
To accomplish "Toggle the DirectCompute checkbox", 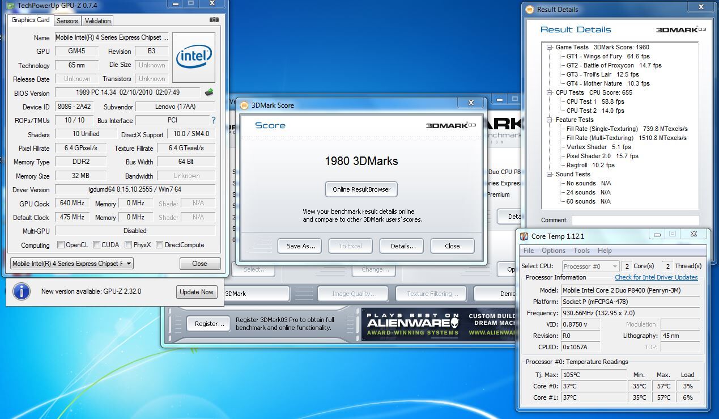I will point(159,245).
